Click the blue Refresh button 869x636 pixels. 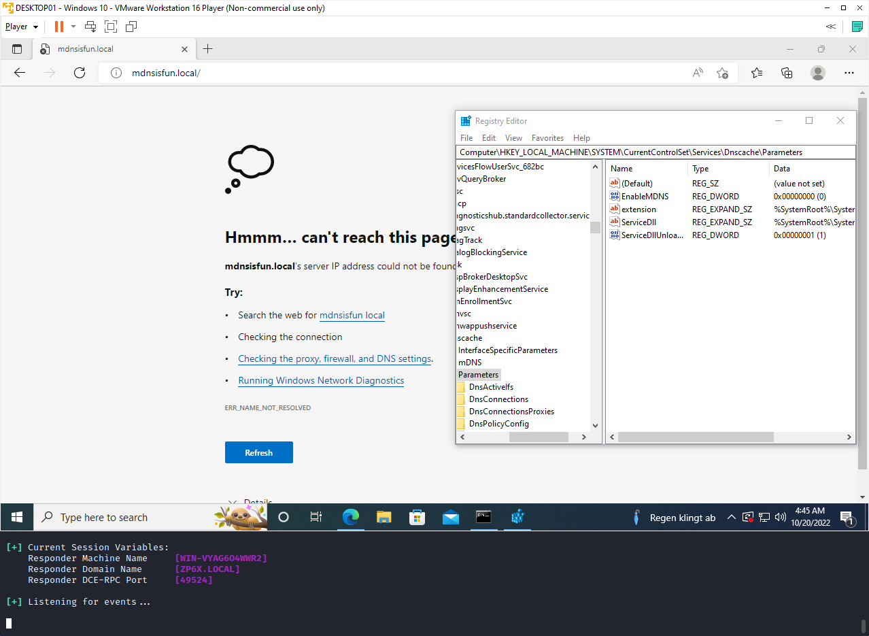tap(259, 452)
